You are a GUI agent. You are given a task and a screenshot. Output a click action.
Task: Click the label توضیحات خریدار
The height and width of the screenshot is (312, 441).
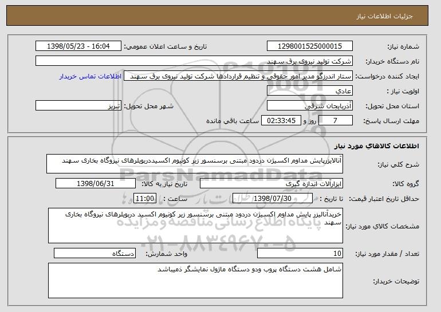tap(396, 281)
